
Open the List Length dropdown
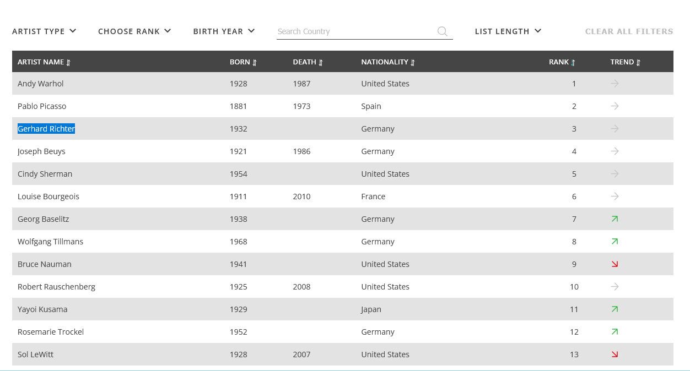508,31
